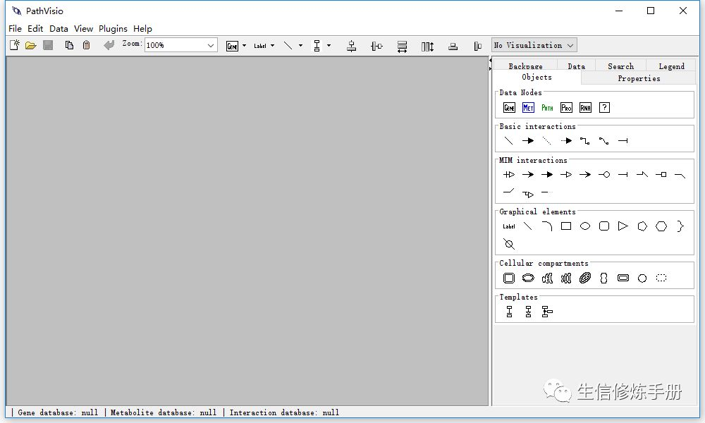Select the Unknown (question mark) data node
This screenshot has width=705, height=423.
[604, 107]
